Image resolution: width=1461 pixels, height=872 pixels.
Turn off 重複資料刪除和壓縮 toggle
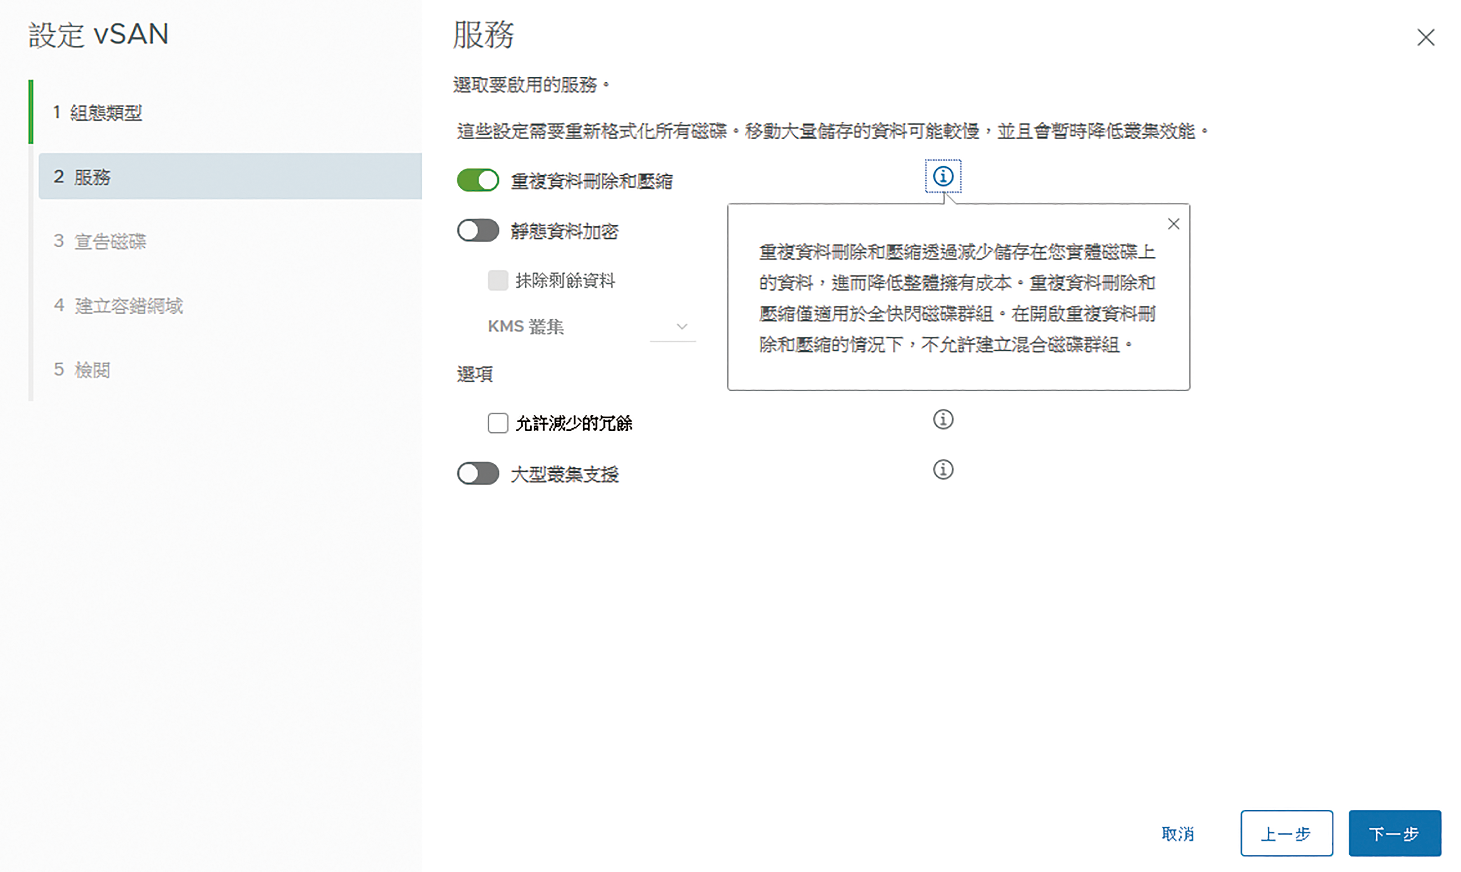point(477,180)
